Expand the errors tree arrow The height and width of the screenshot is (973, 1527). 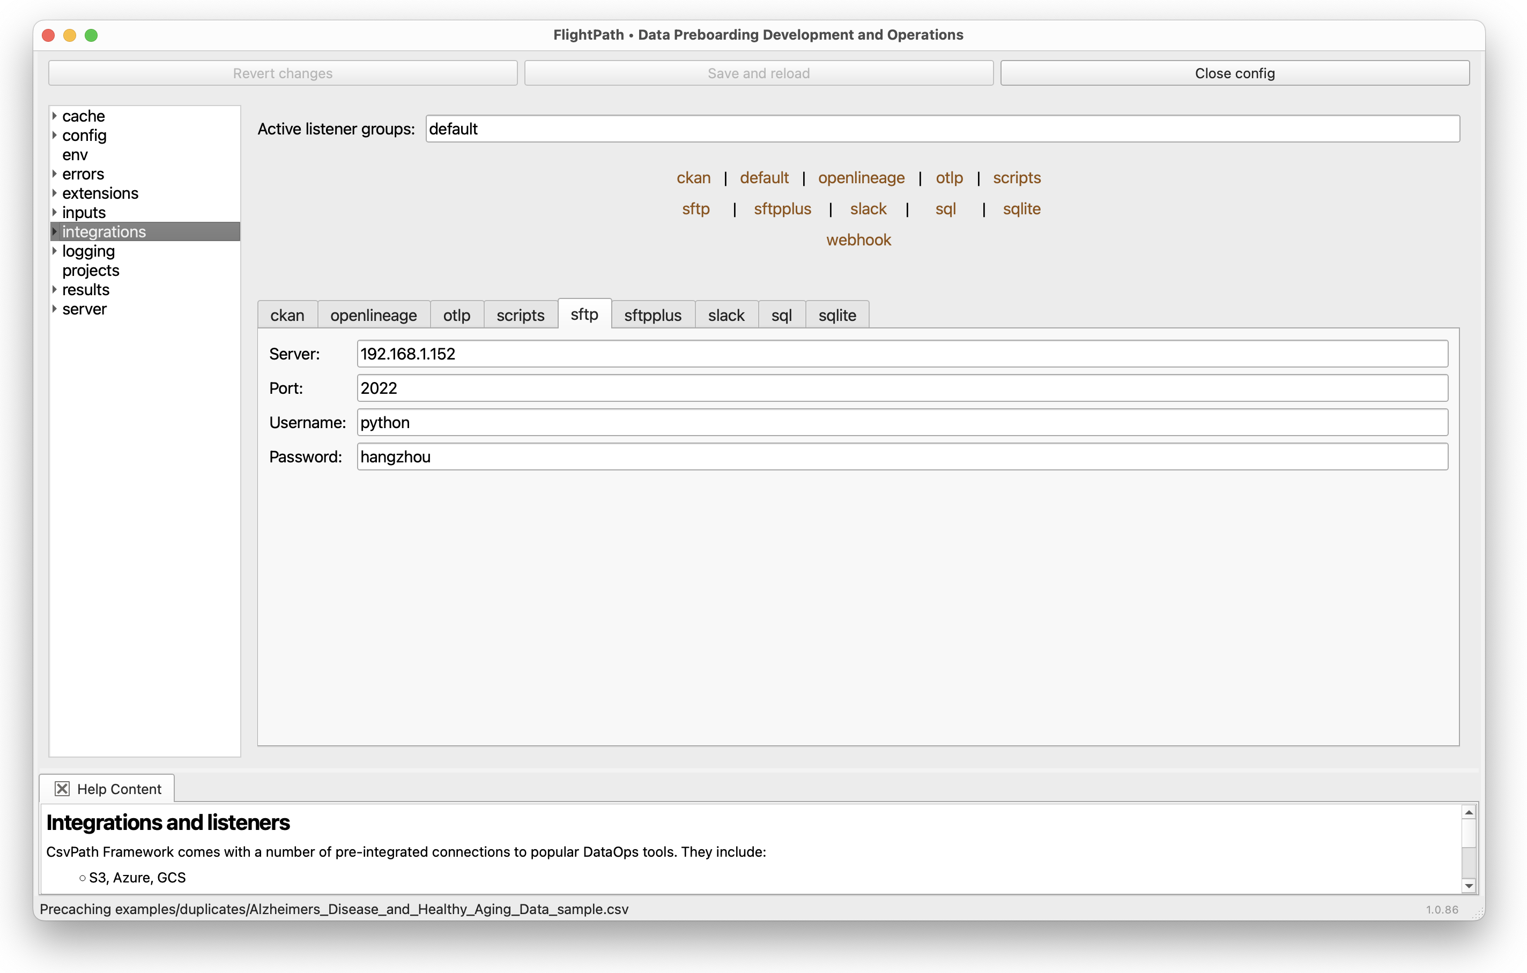[x=55, y=174]
